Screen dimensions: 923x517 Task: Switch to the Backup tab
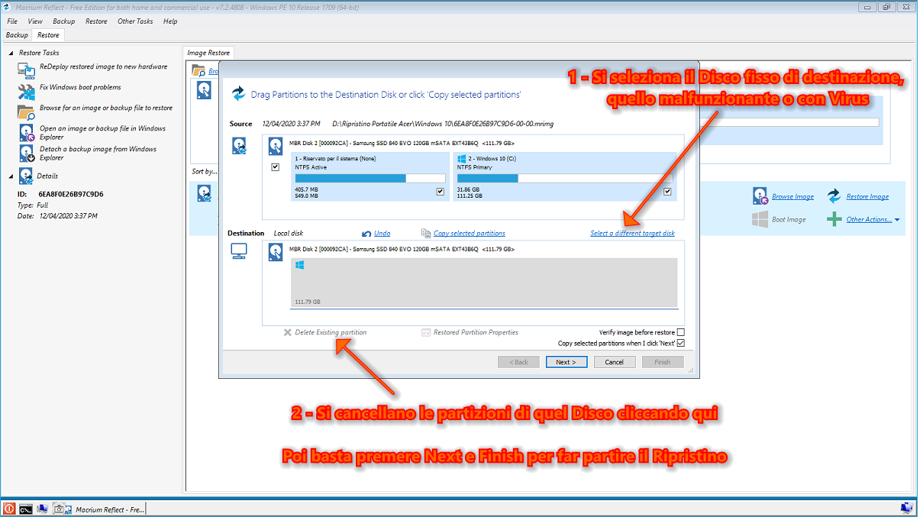(x=17, y=35)
